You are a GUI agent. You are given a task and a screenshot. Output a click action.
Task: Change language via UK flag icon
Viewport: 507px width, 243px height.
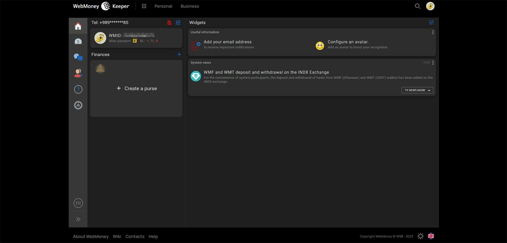coord(431,236)
